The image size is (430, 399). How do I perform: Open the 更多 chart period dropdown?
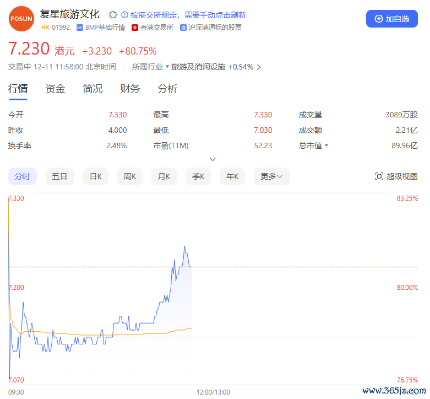(271, 176)
